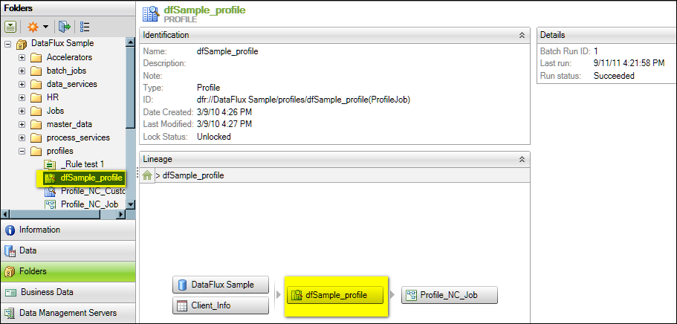
Task: Open the Data Management Servers pane
Action: pyautogui.click(x=68, y=314)
